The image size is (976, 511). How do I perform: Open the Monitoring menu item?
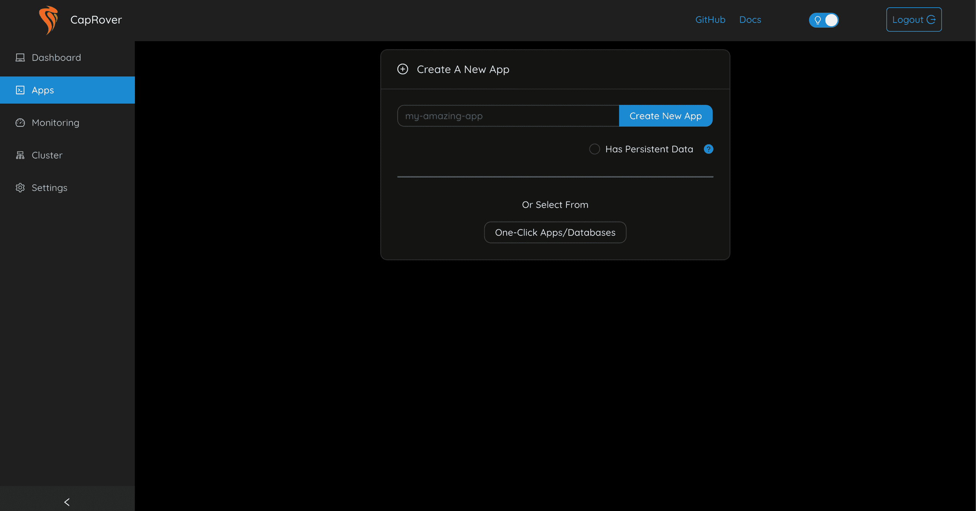(56, 123)
